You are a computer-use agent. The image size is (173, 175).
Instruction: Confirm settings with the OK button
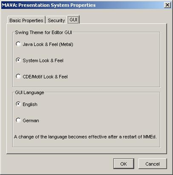click(x=124, y=164)
